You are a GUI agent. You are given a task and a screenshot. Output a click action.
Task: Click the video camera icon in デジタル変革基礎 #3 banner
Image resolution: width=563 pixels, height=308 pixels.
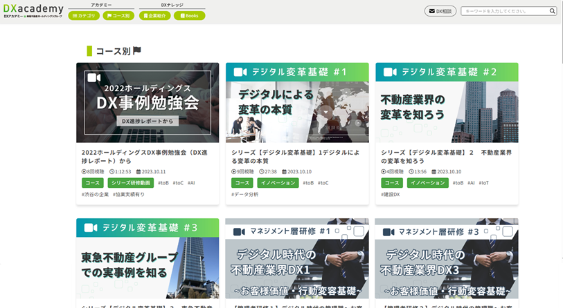pyautogui.click(x=91, y=228)
